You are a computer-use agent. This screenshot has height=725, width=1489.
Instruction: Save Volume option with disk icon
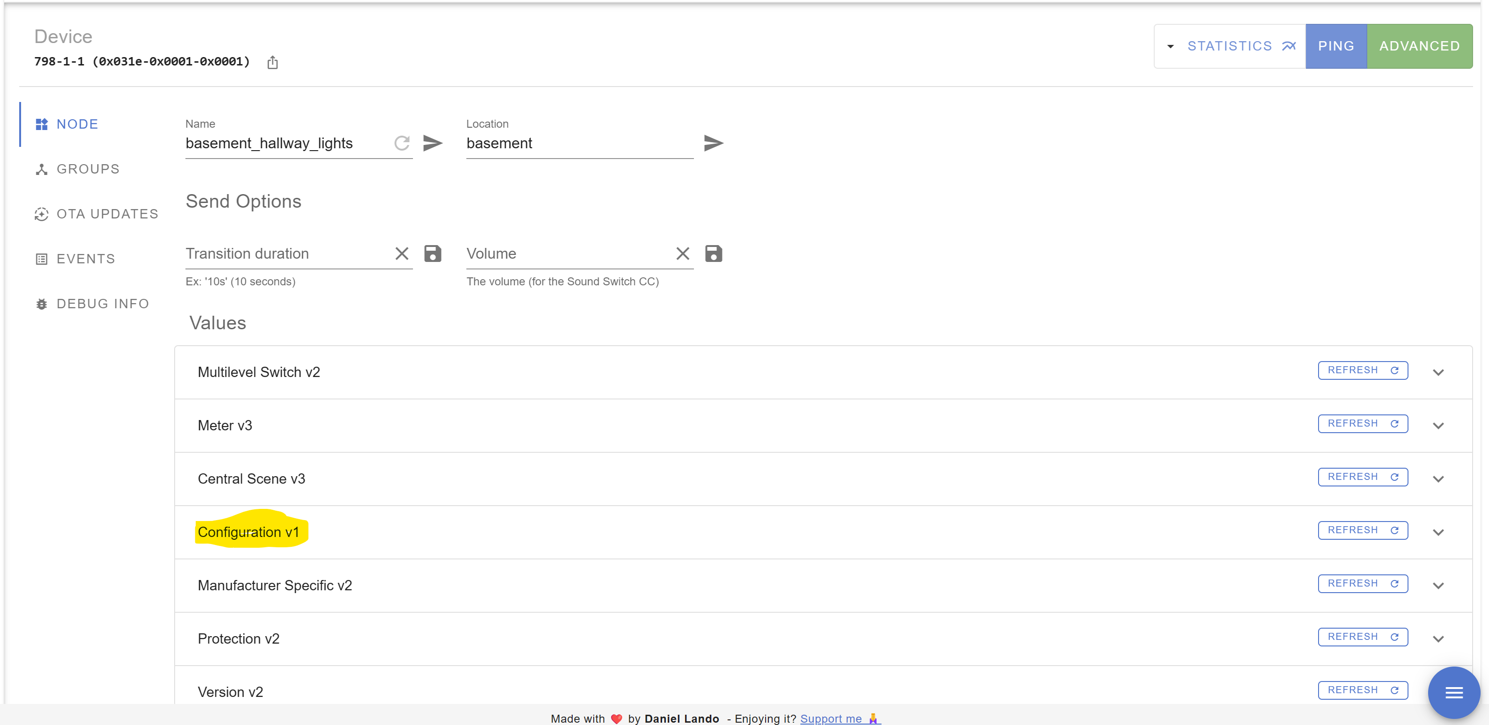(713, 254)
